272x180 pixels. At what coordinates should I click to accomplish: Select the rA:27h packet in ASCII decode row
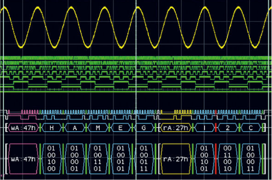[176, 128]
